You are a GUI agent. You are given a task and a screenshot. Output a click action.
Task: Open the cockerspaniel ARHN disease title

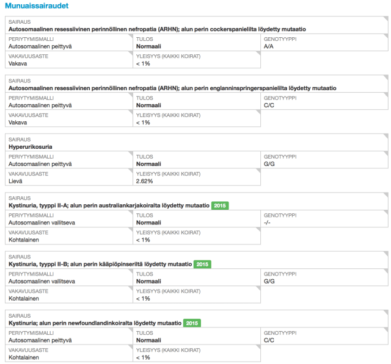(x=156, y=29)
